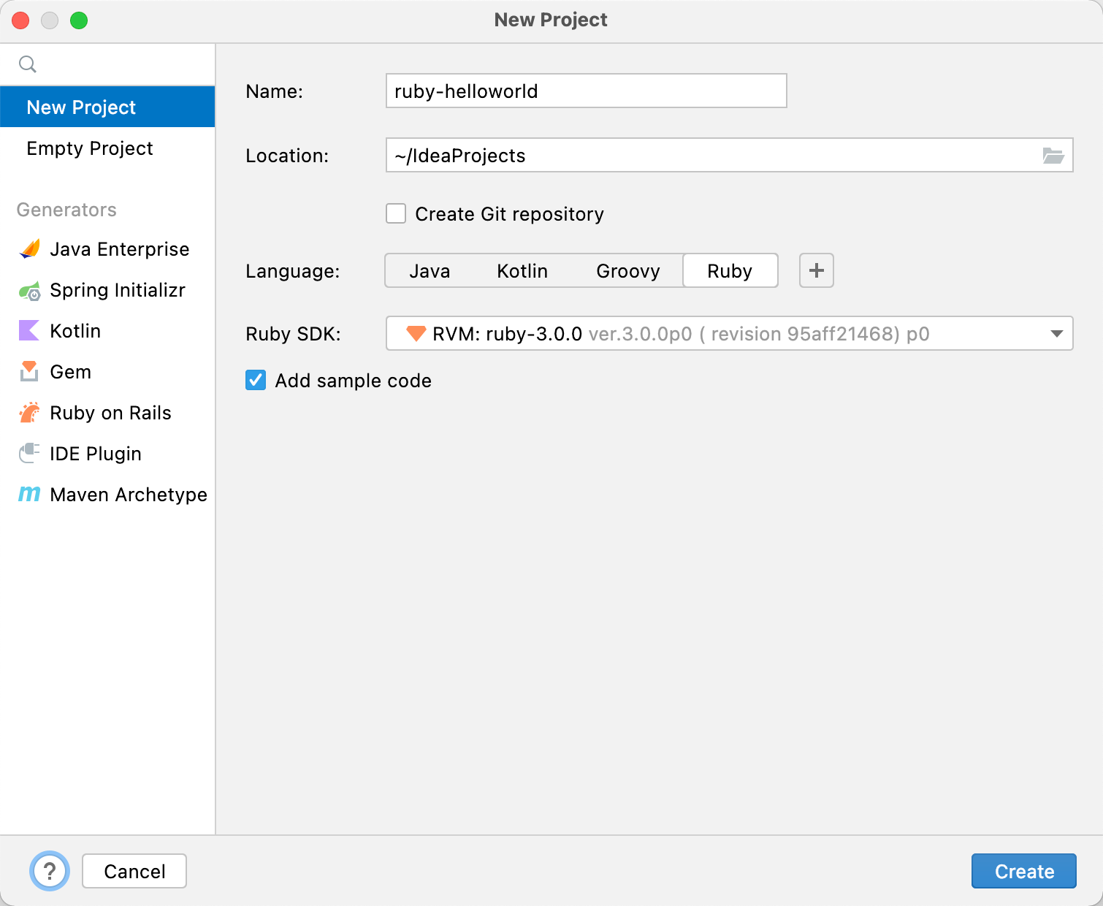Open the Ruby on Rails generator icon
The width and height of the screenshot is (1103, 906).
30,413
